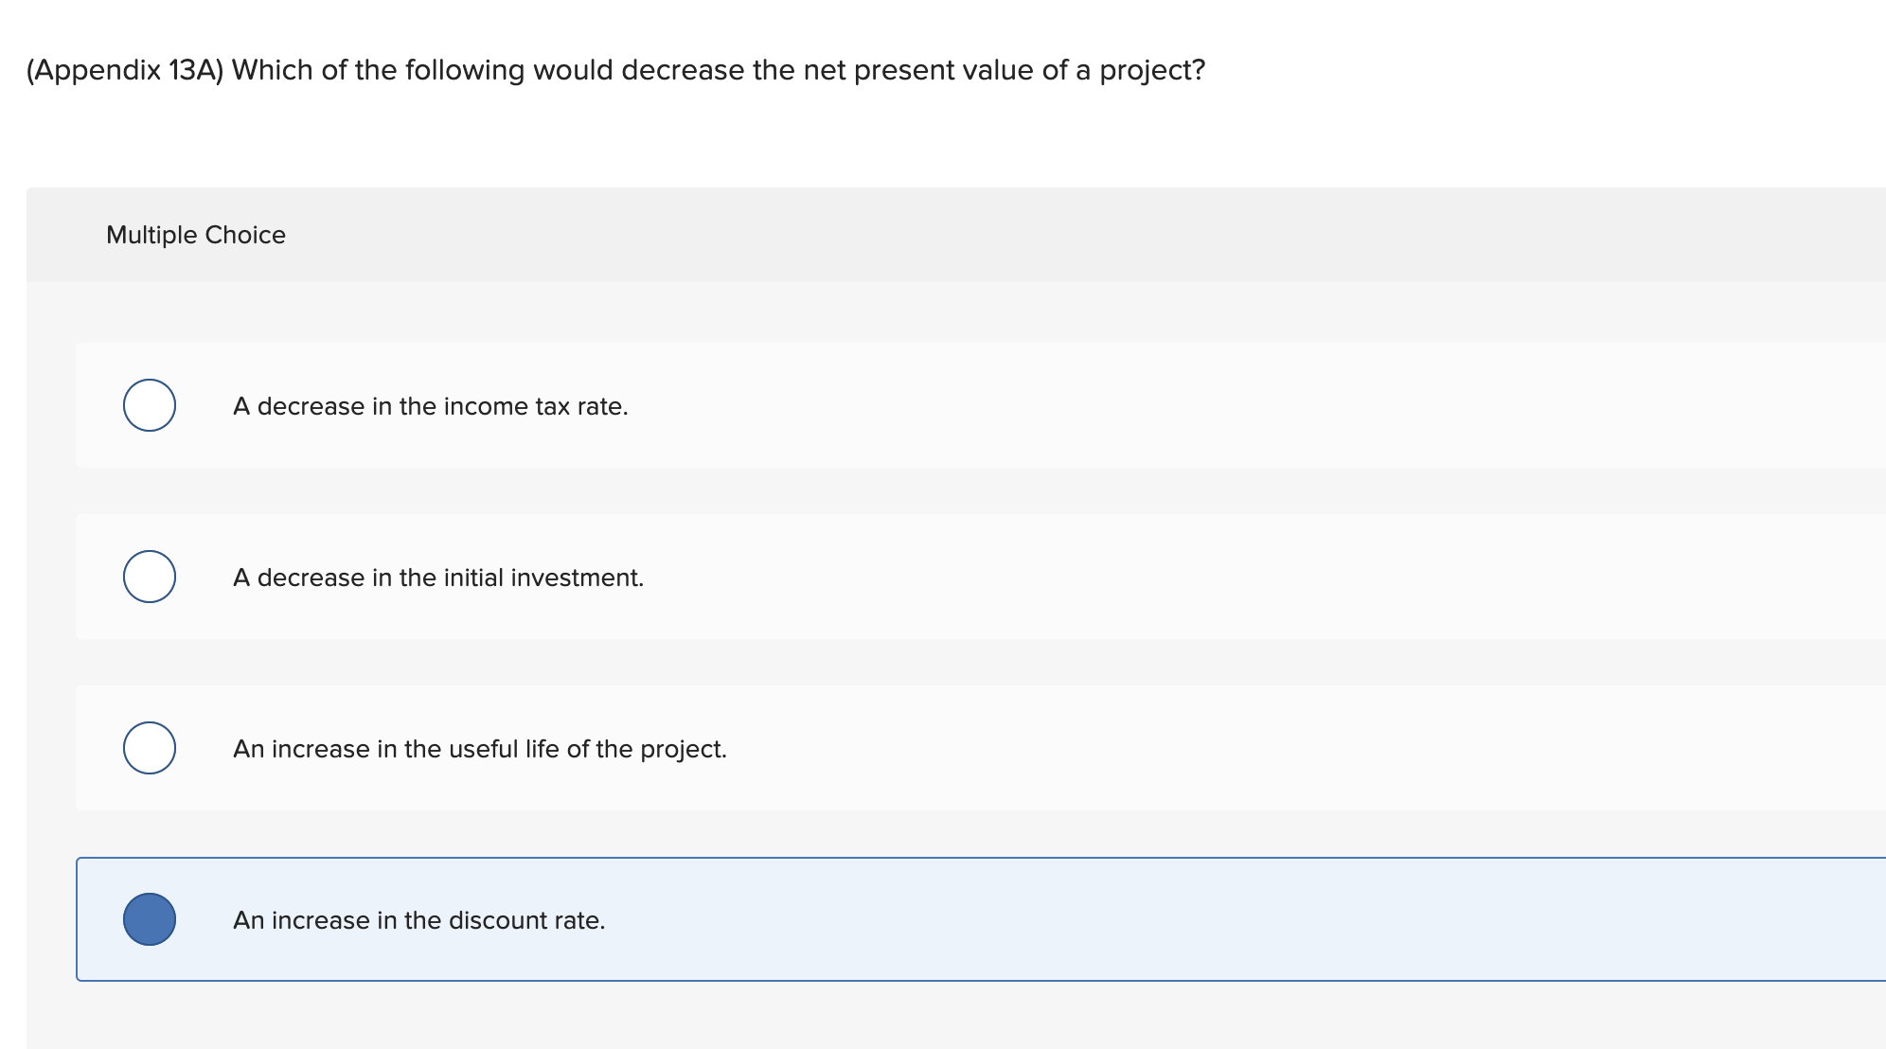
Task: Click the 'Multiple Choice' header label
Action: tap(195, 234)
